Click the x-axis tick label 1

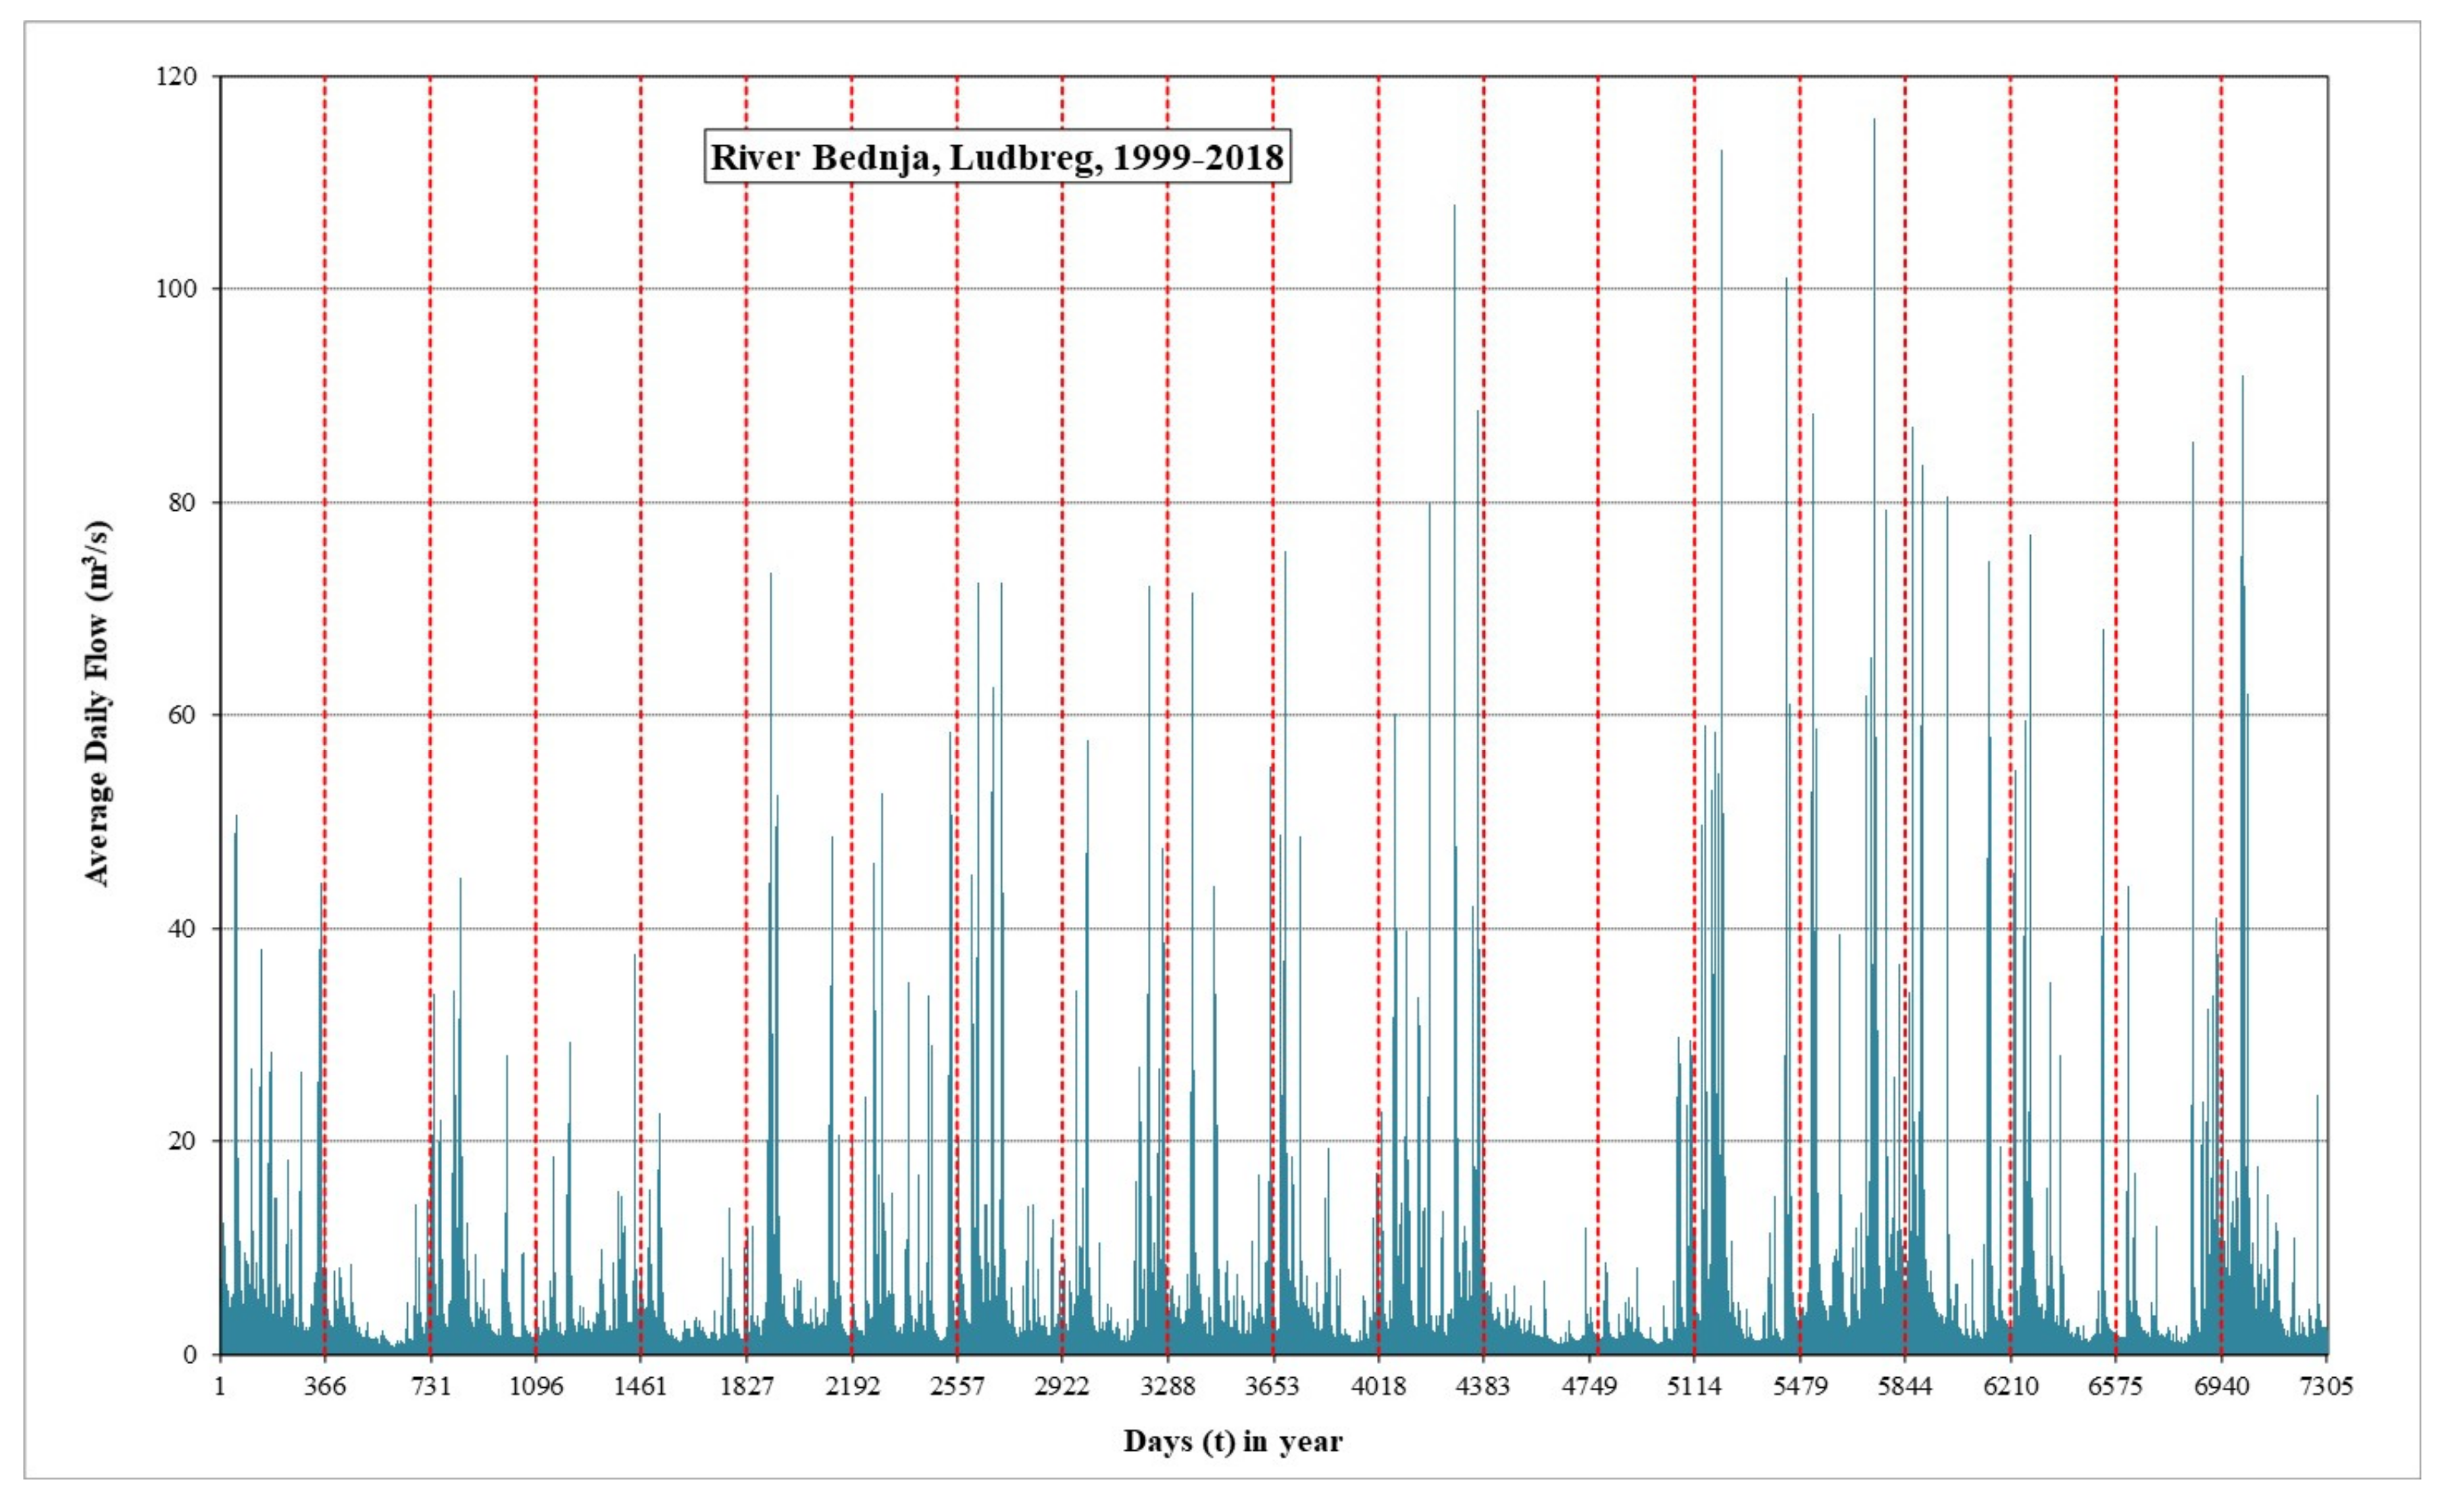click(220, 1386)
